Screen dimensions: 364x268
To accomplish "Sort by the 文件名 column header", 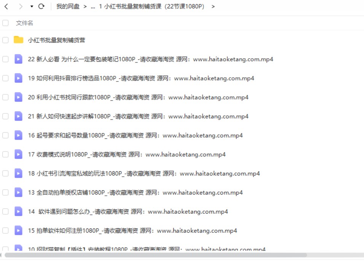I will click(x=24, y=23).
